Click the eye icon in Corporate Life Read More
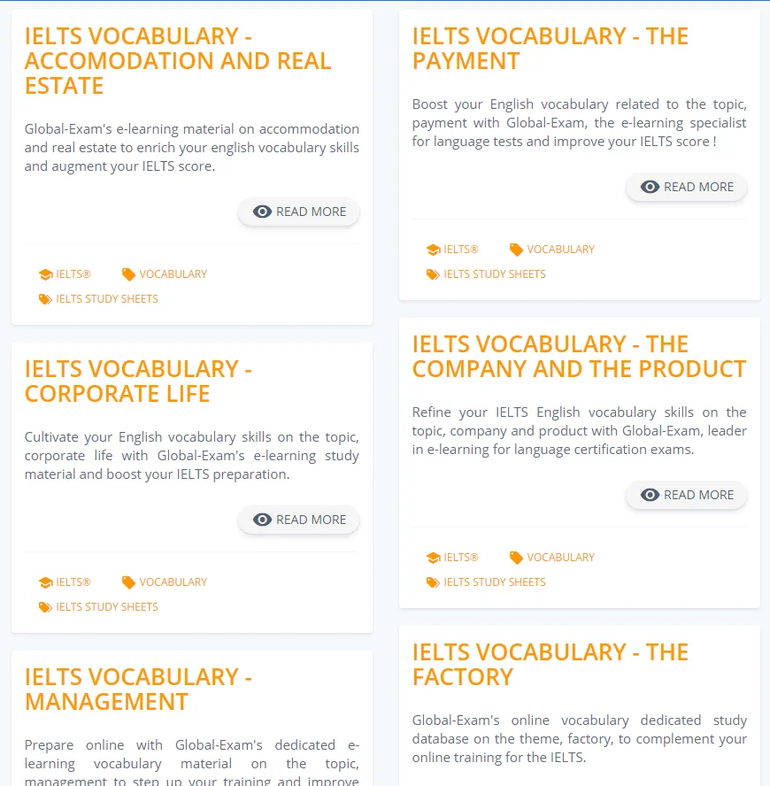 point(262,520)
